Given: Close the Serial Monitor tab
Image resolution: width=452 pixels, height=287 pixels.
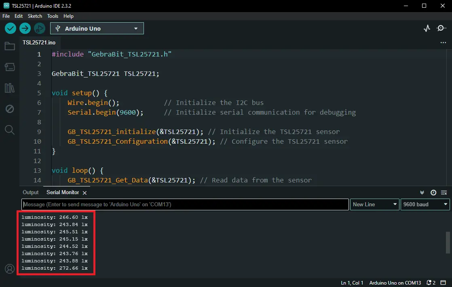Looking at the screenshot, I should 84,193.
